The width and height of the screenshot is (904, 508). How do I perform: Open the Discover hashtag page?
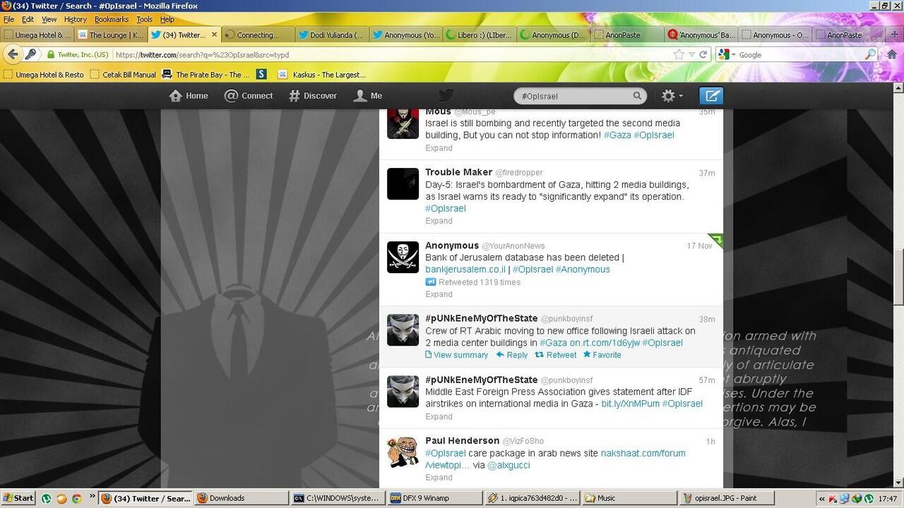(x=313, y=96)
